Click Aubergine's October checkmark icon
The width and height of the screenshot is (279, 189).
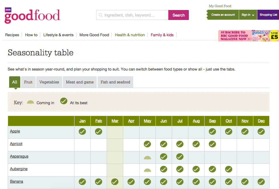tap(229, 169)
